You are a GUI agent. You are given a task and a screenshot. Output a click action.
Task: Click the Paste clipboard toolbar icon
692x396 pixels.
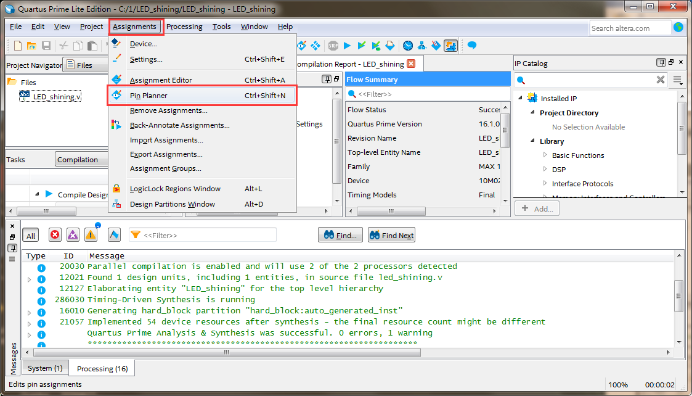coord(92,46)
